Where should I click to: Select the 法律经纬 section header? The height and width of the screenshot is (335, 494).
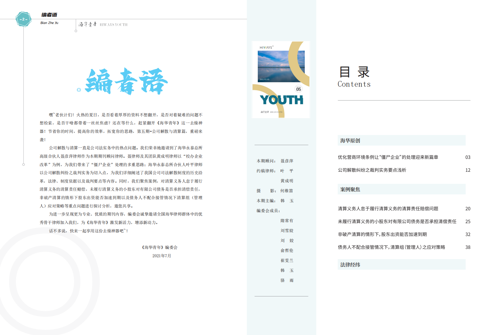pyautogui.click(x=402, y=264)
